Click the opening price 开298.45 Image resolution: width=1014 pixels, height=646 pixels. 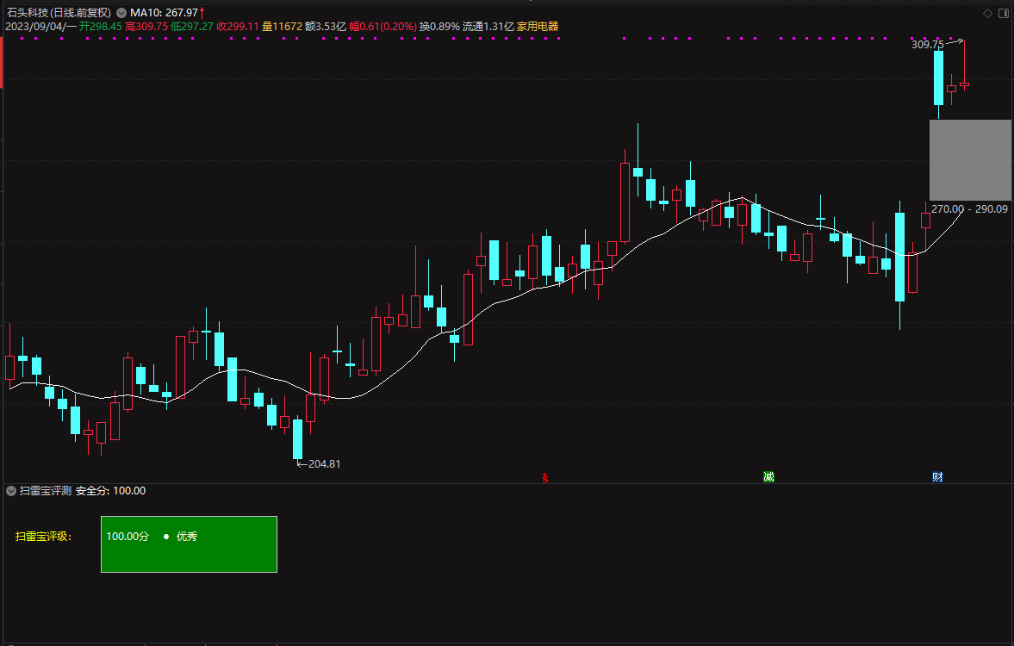click(101, 27)
